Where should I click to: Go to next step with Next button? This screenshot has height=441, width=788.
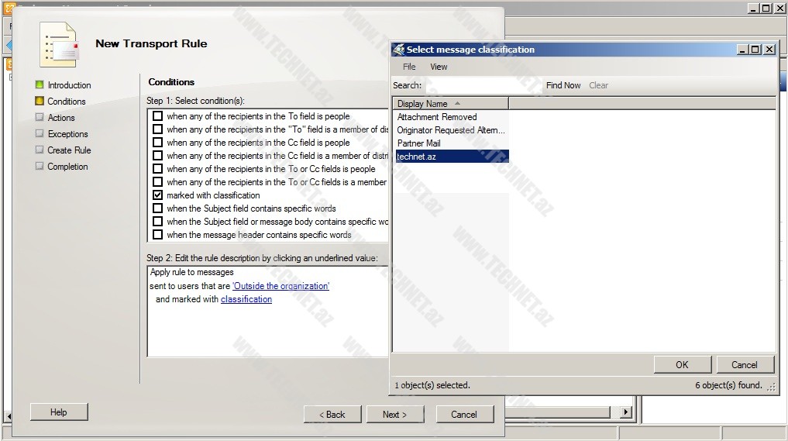point(394,415)
